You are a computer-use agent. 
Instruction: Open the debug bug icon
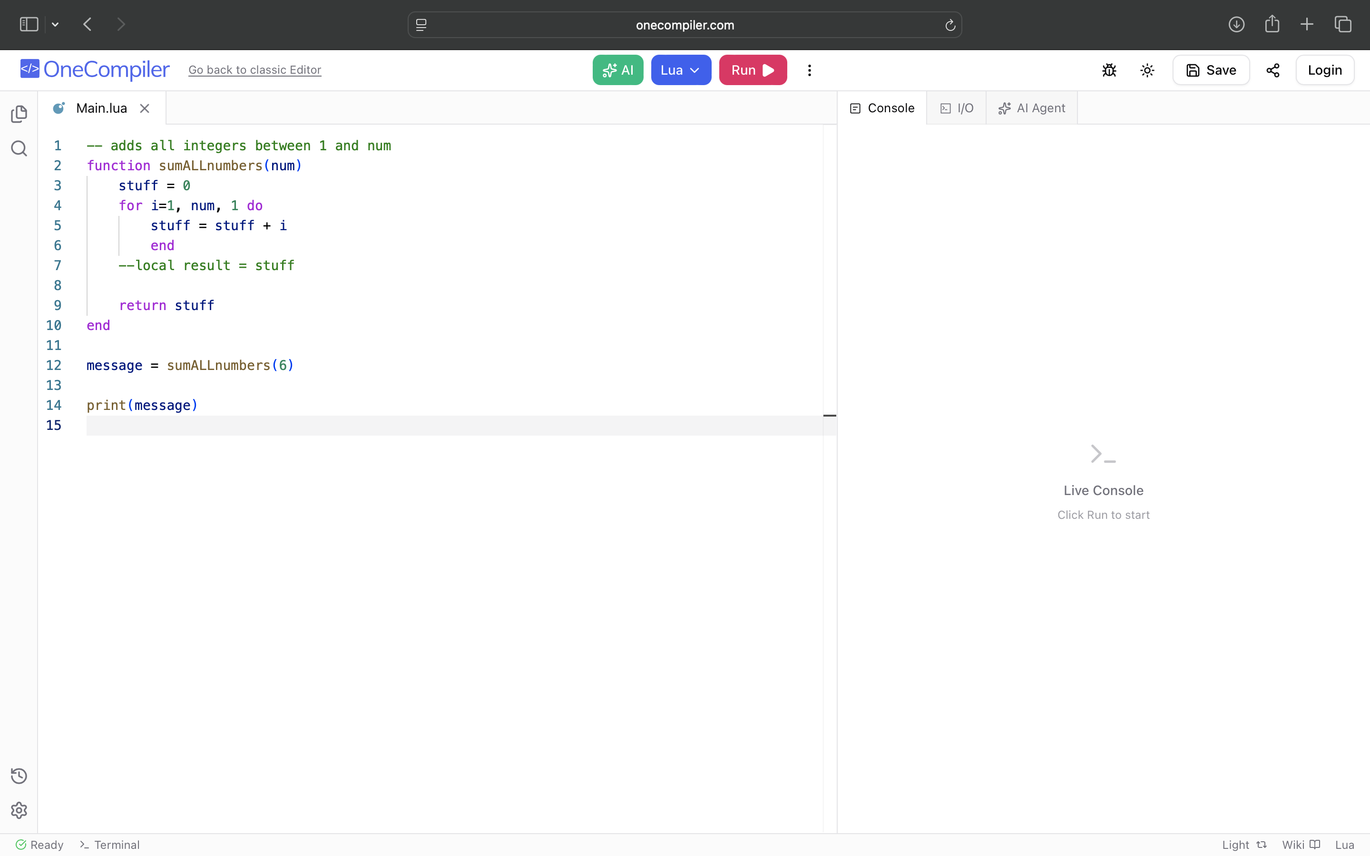click(1109, 70)
